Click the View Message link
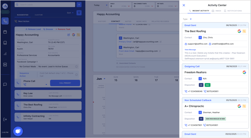The height and width of the screenshot is (138, 251). (190, 49)
